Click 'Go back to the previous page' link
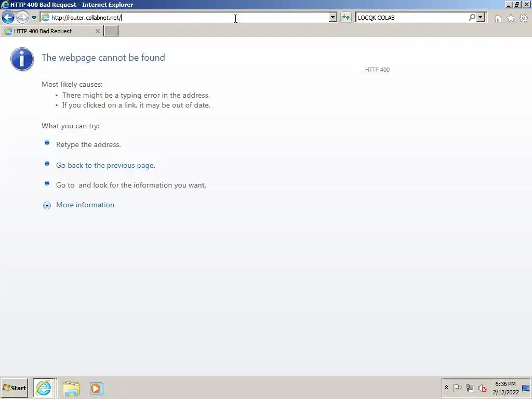This screenshot has height=399, width=532. click(x=105, y=165)
